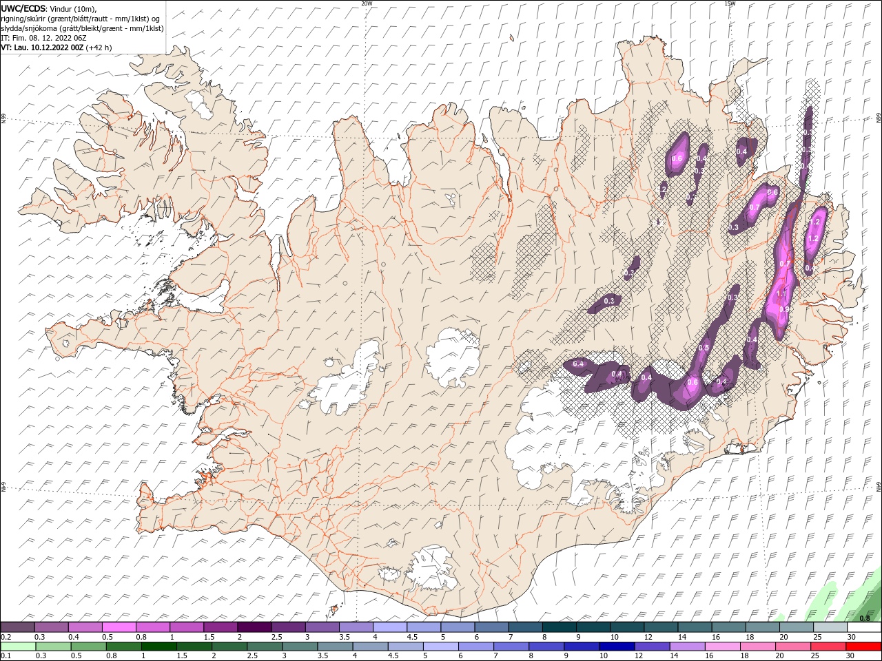Click the 64N latitude label on right edge
The image size is (882, 661).
pos(879,486)
